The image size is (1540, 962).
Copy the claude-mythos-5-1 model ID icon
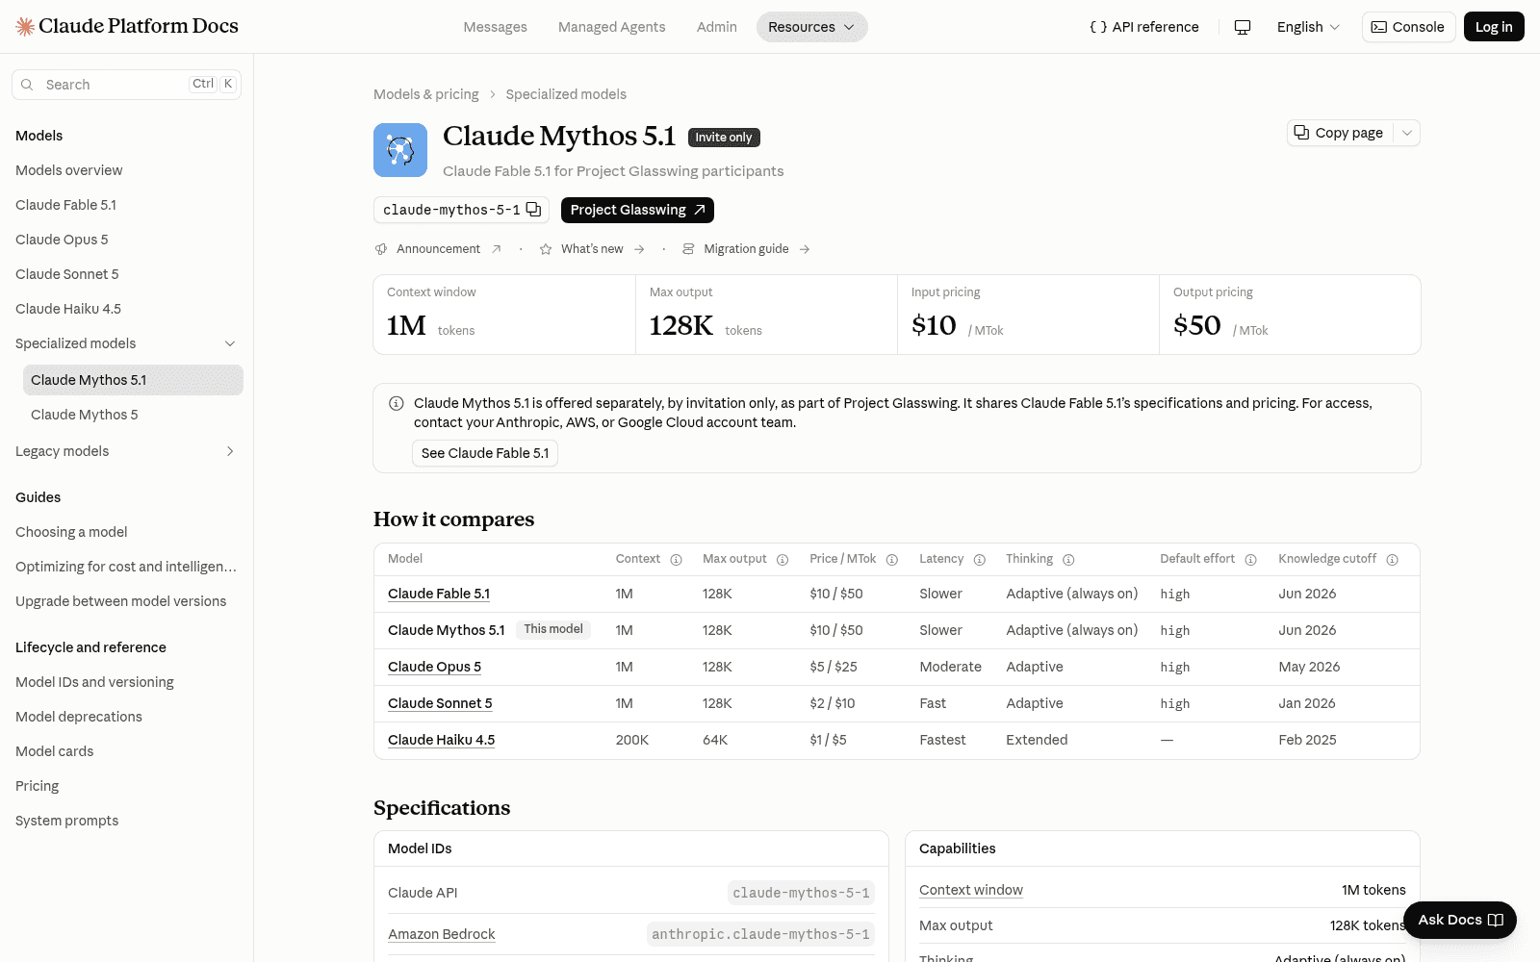click(533, 210)
